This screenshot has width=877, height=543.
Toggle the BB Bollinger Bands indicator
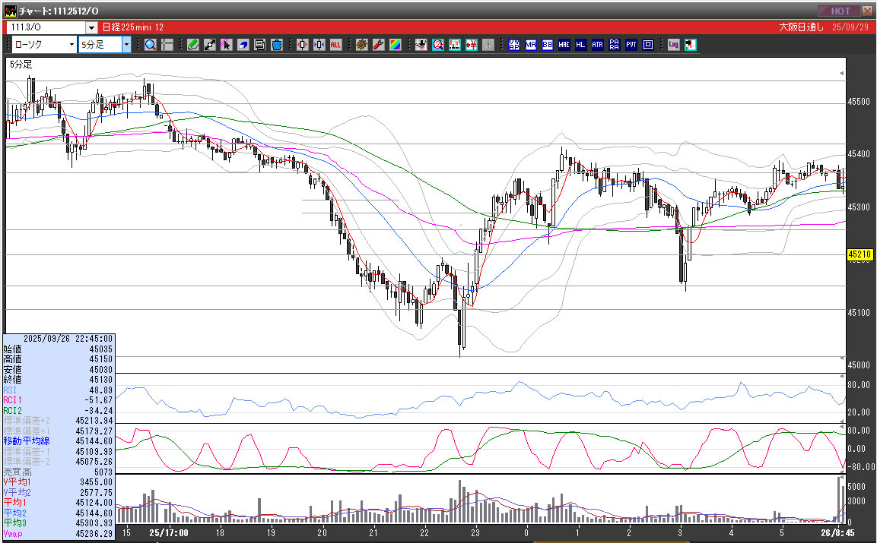click(x=548, y=45)
